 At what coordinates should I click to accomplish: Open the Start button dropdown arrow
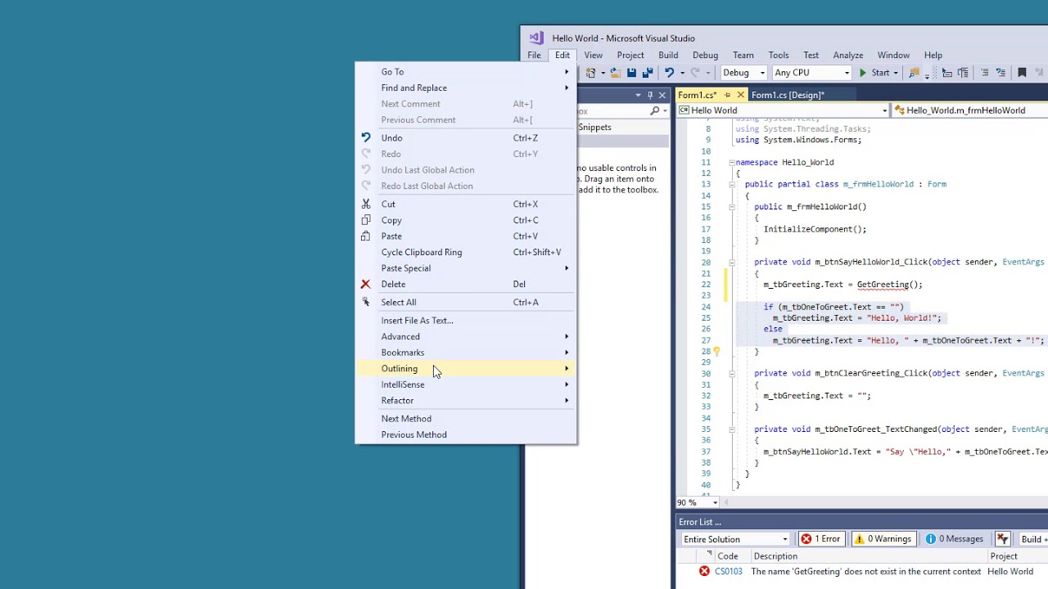(896, 73)
